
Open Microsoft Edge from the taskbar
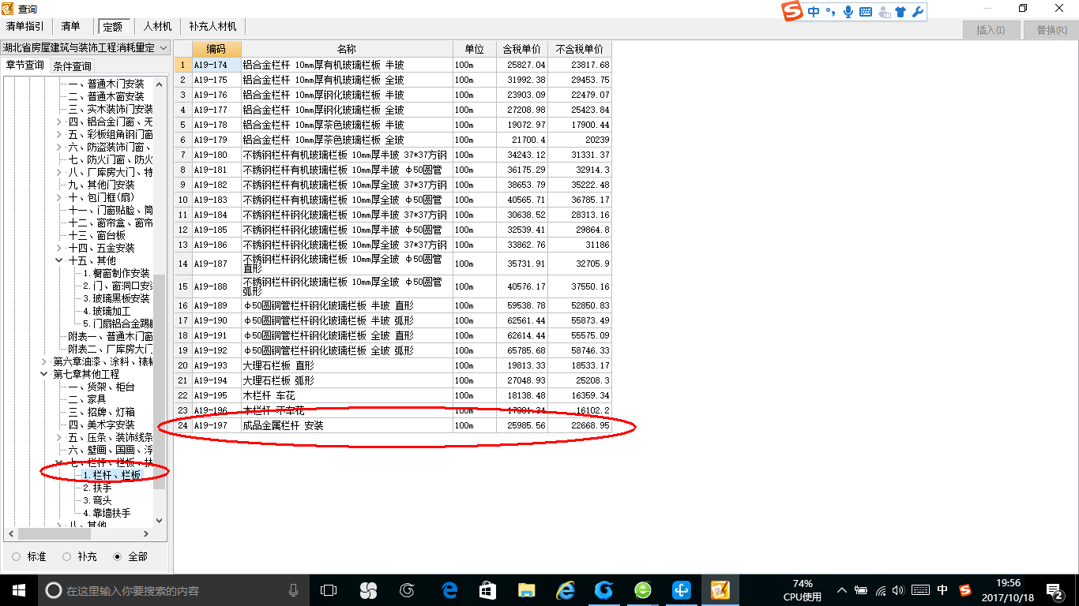click(449, 590)
